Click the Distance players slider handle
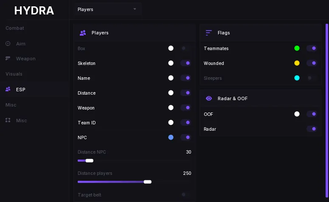329x202 pixels. 147,182
